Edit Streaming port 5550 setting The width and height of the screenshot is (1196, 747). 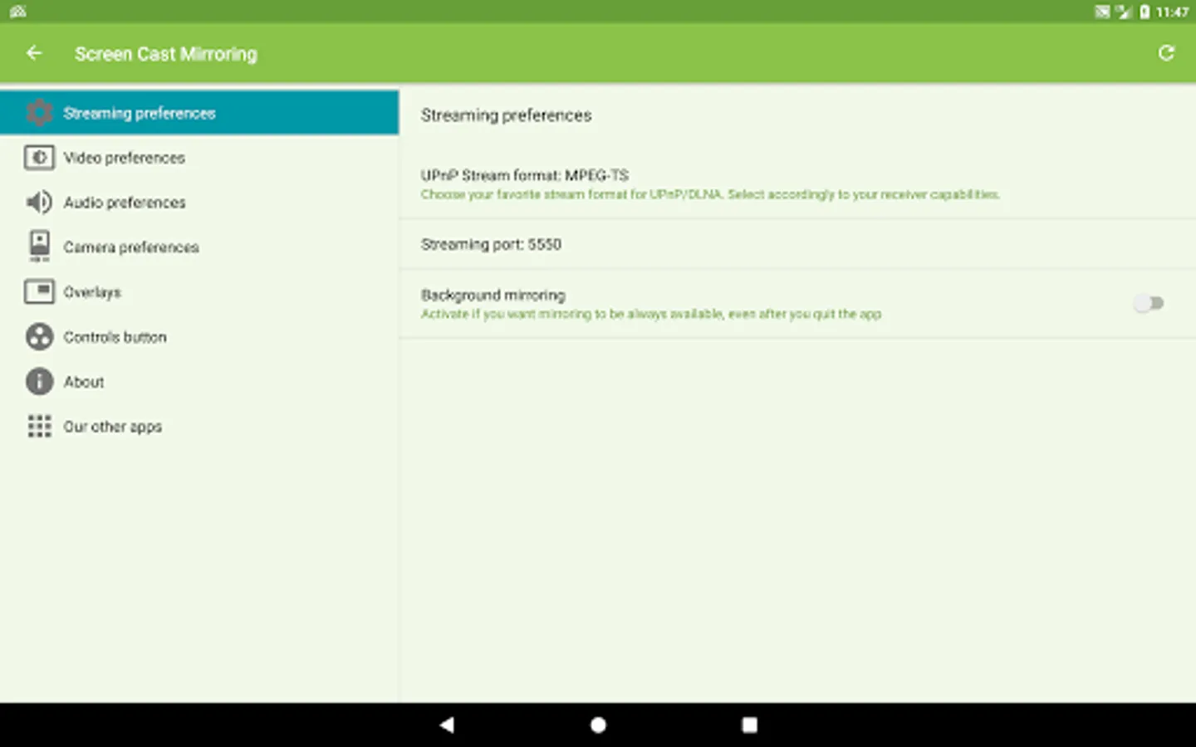(797, 244)
